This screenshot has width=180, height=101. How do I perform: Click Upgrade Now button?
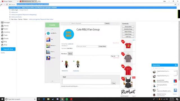pyautogui.click(x=8, y=49)
